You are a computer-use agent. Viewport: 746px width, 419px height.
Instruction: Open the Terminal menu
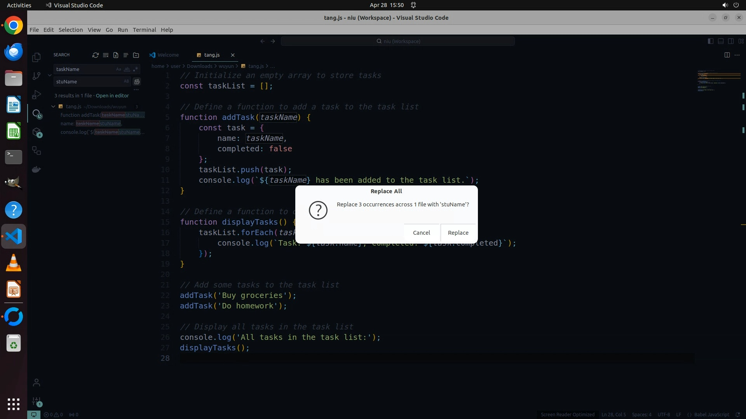144,30
